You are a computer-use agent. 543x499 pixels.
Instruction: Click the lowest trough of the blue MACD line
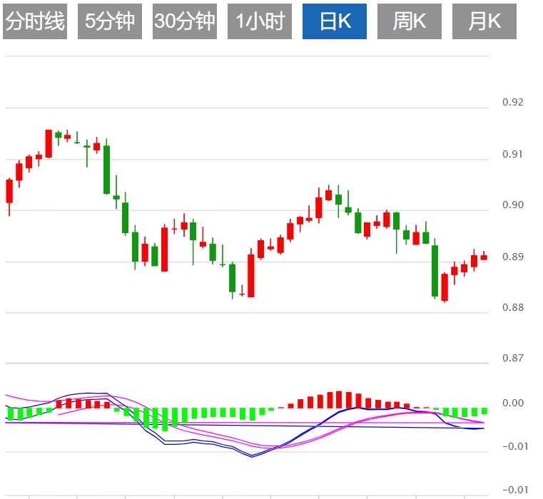click(253, 456)
